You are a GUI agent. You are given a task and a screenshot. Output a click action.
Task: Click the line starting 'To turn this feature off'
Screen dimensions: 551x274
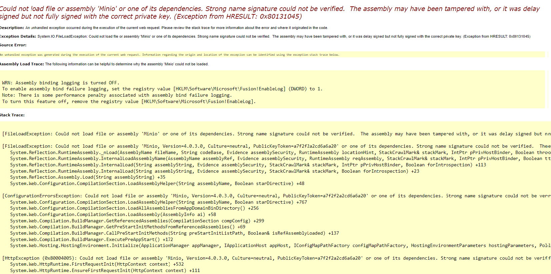[x=129, y=102]
